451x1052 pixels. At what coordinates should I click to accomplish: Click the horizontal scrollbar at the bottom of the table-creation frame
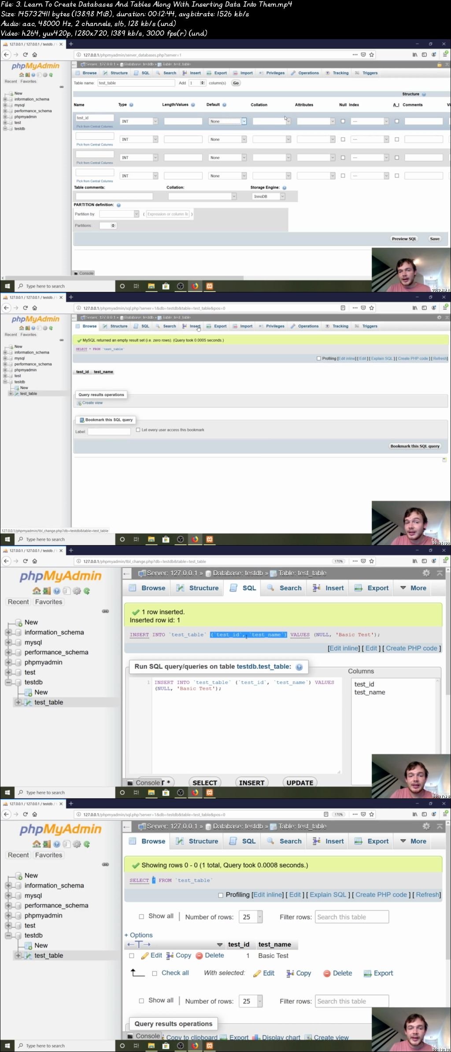click(x=123, y=278)
